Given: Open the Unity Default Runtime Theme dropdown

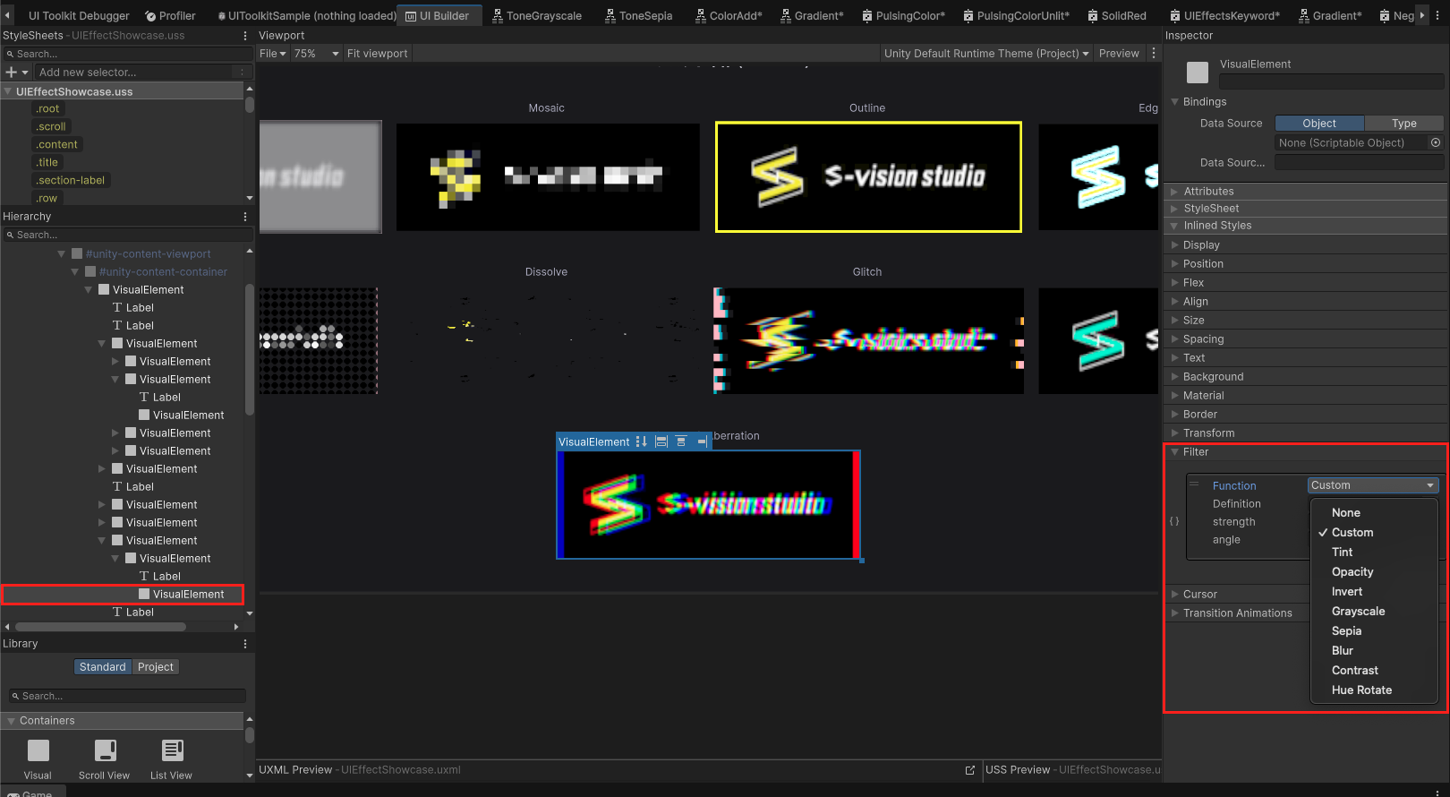Looking at the screenshot, I should pyautogui.click(x=986, y=54).
